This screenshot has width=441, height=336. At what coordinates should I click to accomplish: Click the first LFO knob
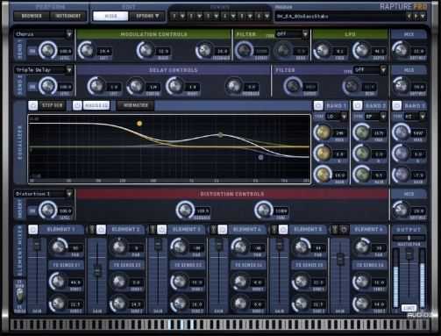322,51
